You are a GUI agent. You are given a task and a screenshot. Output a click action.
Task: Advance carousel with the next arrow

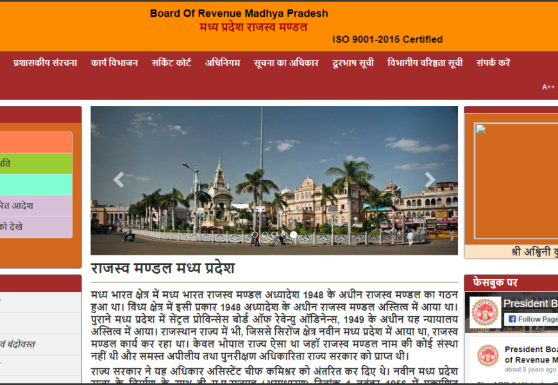[430, 180]
